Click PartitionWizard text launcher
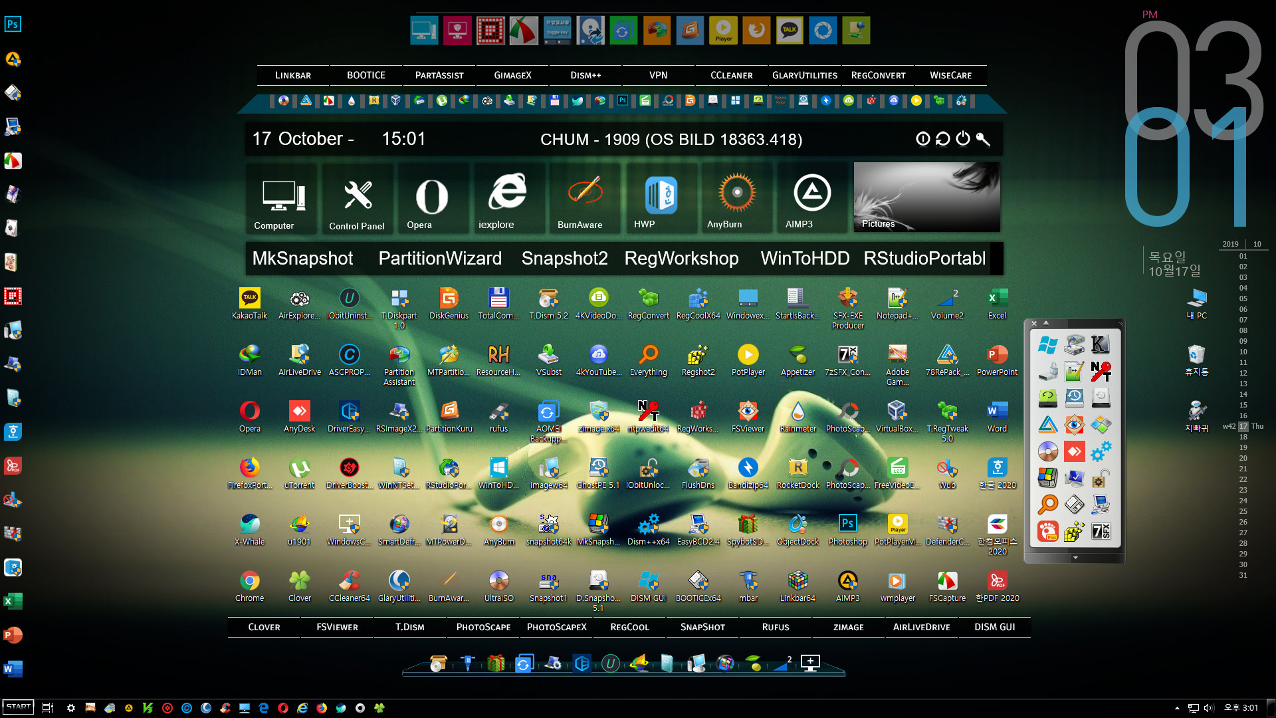Image resolution: width=1276 pixels, height=718 pixels. 440,259
